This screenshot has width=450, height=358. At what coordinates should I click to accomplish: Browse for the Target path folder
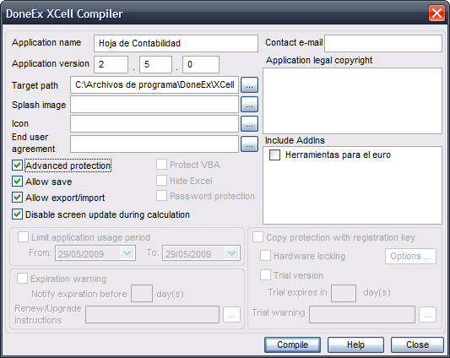[249, 85]
